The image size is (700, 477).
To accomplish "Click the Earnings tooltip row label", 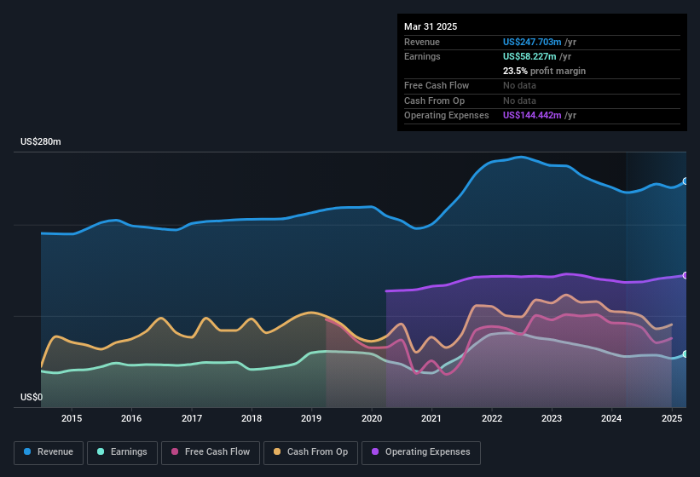I will (422, 56).
